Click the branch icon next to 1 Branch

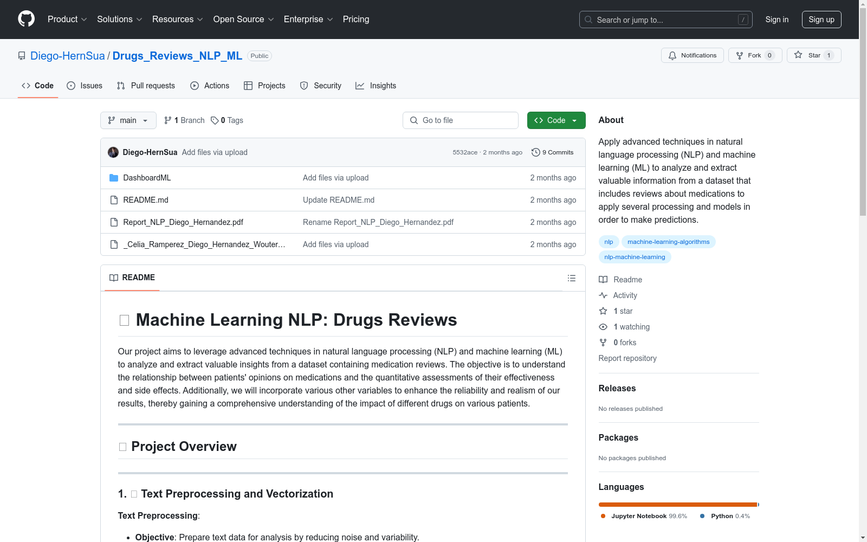(168, 120)
